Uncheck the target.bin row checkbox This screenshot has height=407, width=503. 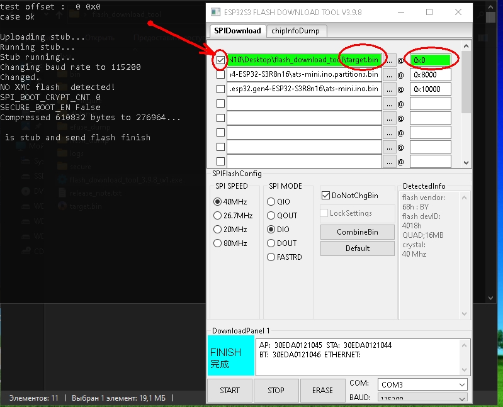pos(220,60)
